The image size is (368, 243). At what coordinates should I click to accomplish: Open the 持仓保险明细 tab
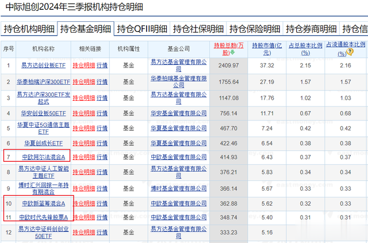[255, 29]
